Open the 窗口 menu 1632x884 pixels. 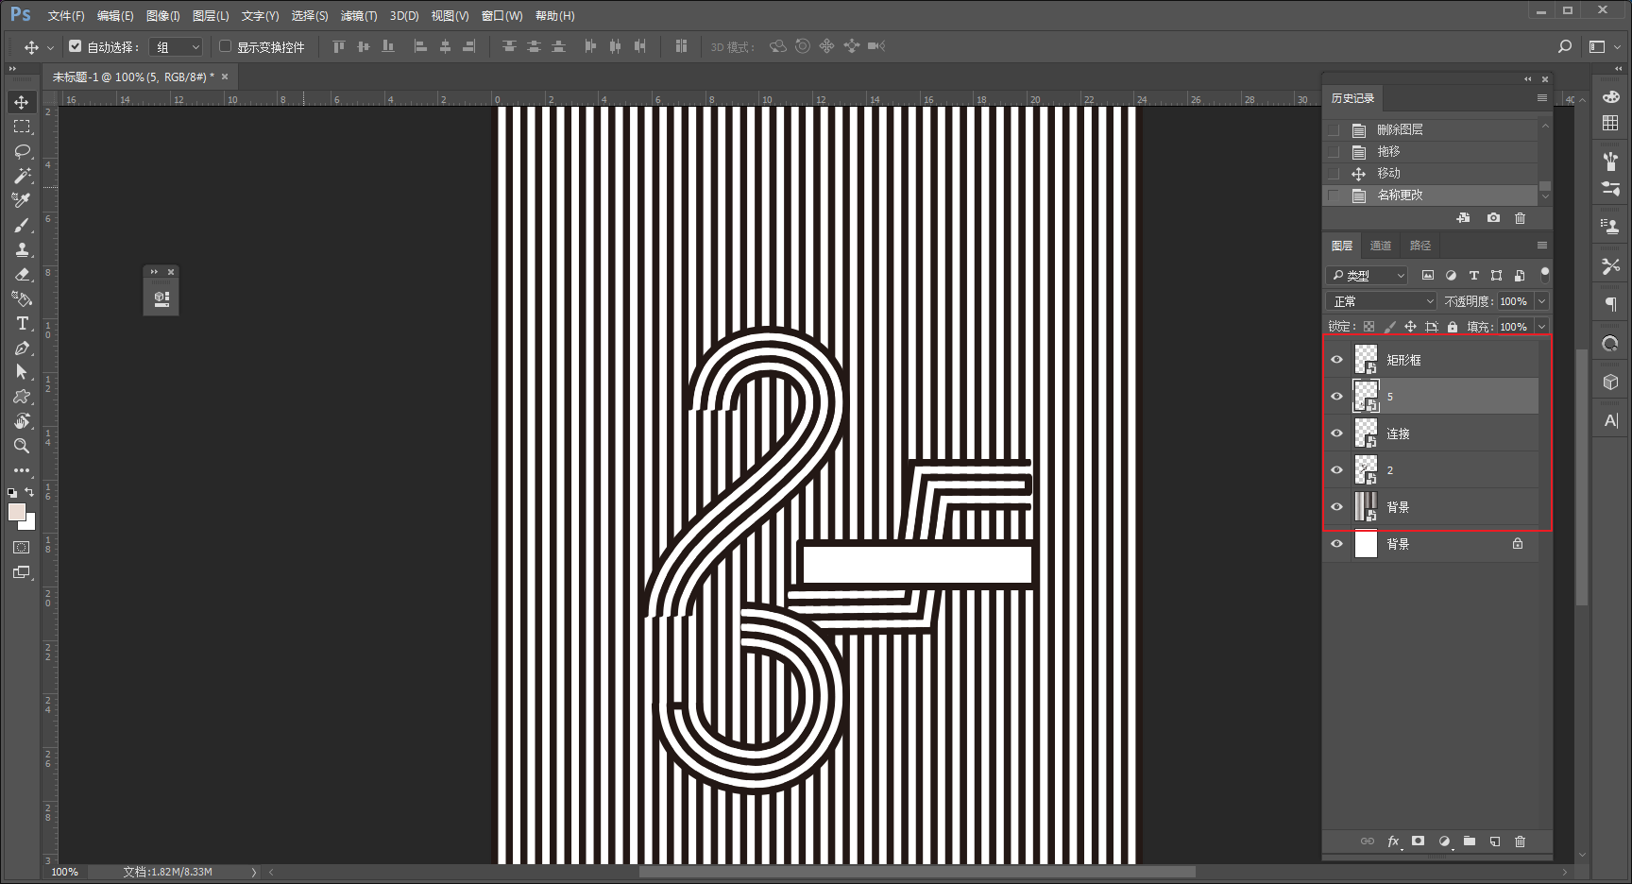click(x=501, y=16)
